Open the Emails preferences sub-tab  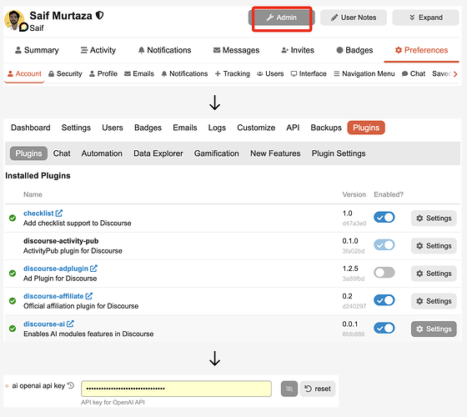(139, 73)
